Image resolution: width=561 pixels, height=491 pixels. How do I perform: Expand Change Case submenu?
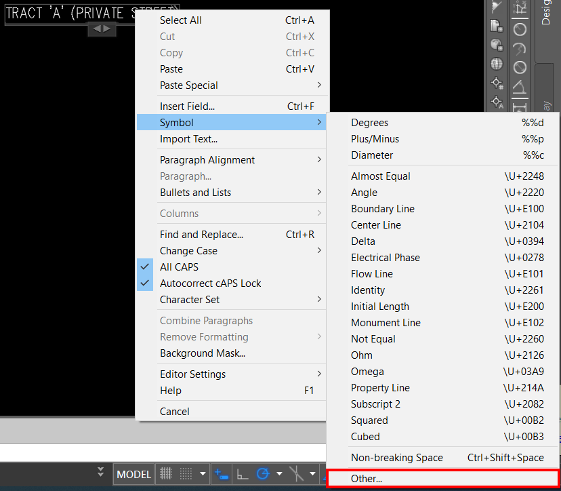pyautogui.click(x=231, y=251)
